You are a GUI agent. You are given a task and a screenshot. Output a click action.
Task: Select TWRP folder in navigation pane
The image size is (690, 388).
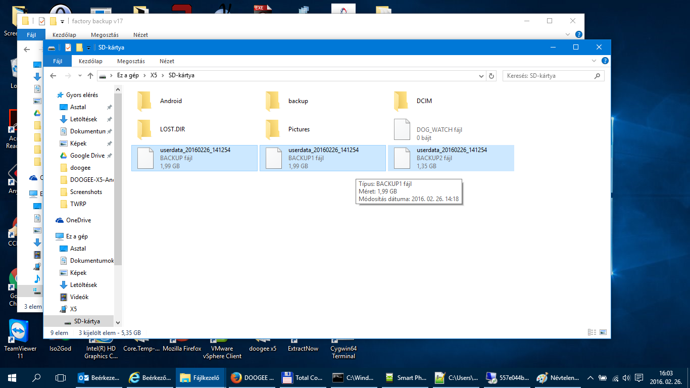[x=78, y=204]
